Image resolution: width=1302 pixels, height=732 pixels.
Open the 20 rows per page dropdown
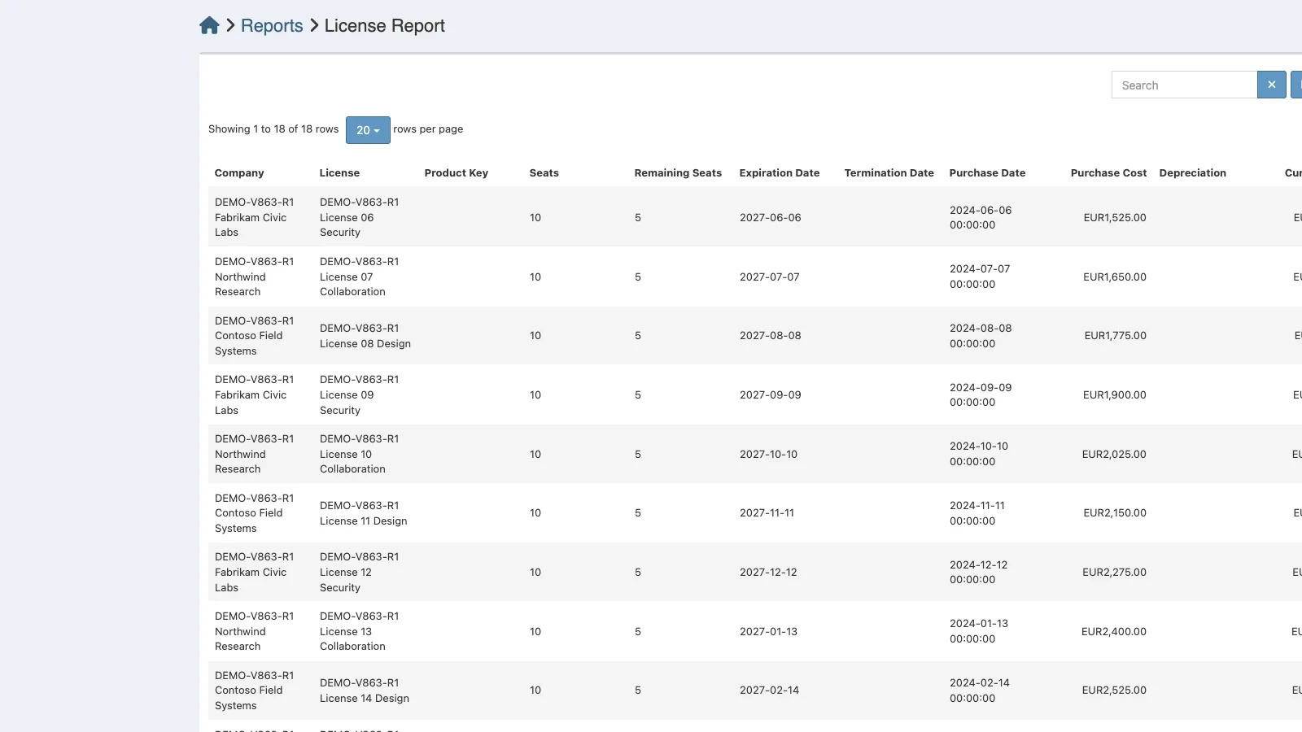[368, 130]
